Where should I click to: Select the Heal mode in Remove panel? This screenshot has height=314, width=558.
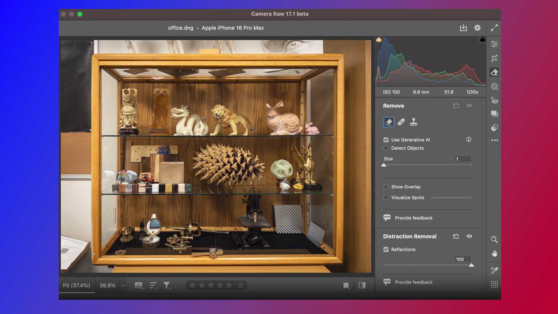[401, 122]
